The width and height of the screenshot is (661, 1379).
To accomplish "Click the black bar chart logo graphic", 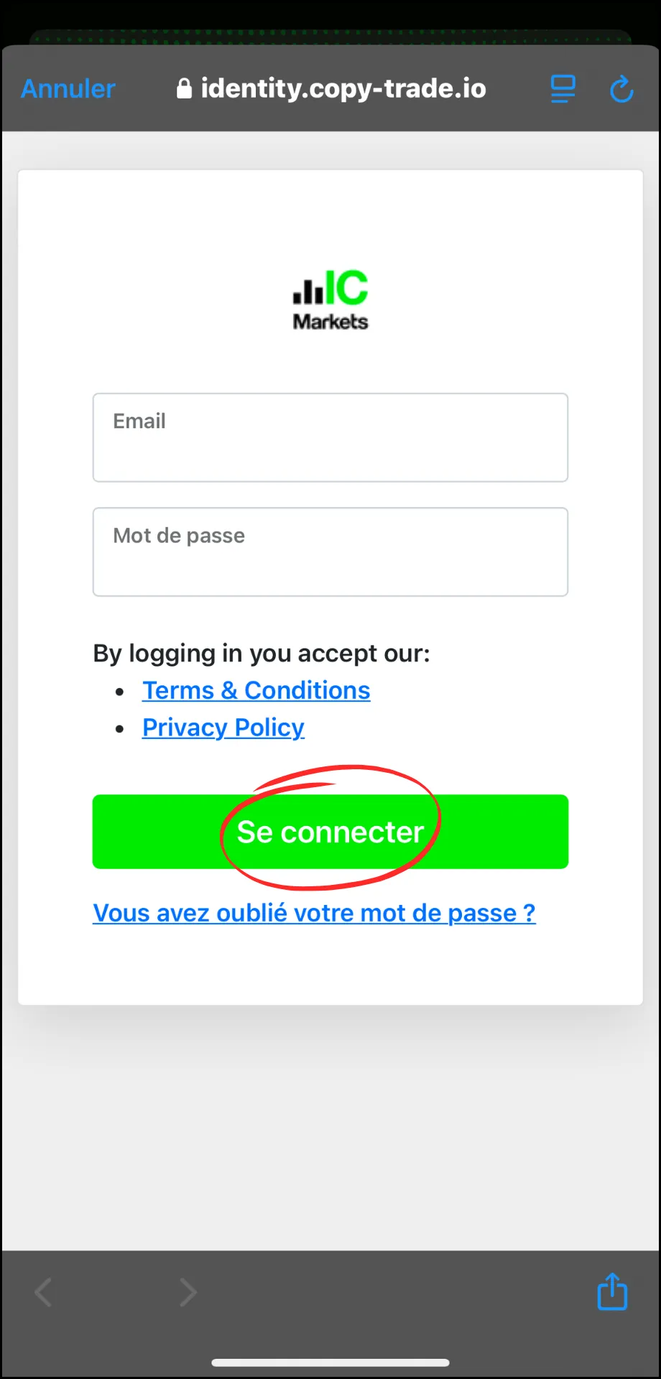I will point(308,291).
